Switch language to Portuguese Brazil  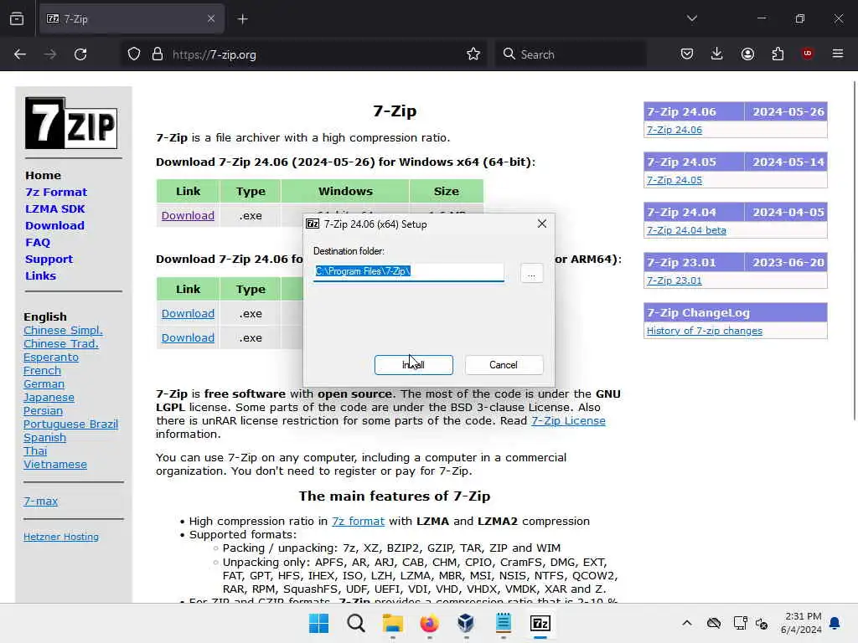click(x=70, y=424)
